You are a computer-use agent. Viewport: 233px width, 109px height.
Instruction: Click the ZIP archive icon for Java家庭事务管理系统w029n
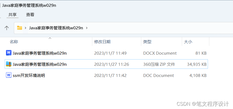tap(8, 64)
